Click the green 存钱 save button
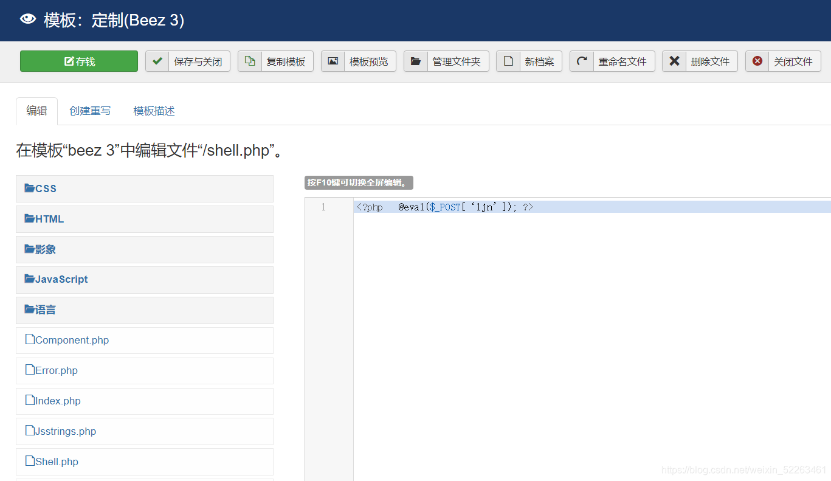831x481 pixels. click(x=79, y=61)
